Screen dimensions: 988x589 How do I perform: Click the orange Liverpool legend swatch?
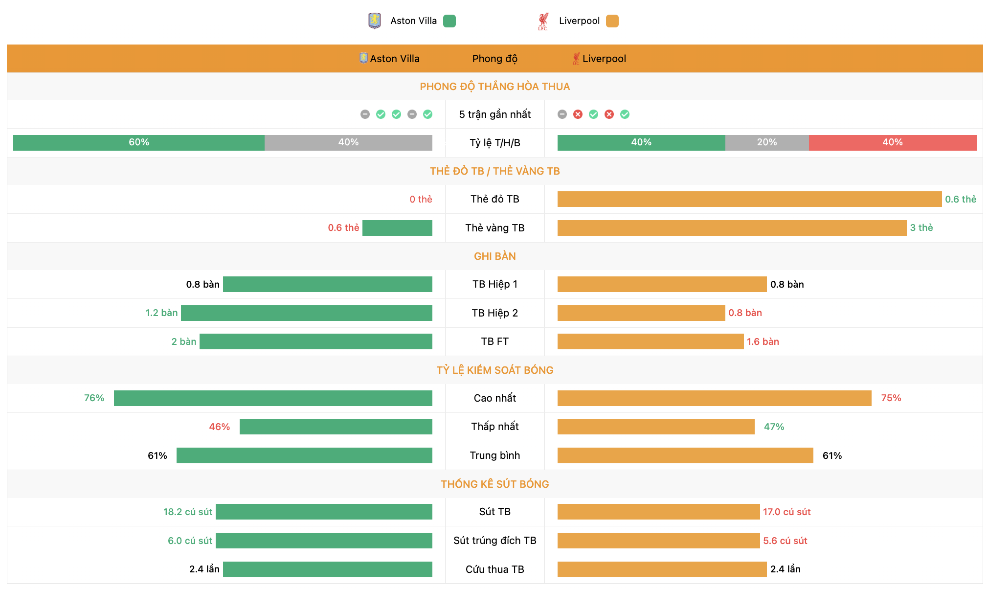pyautogui.click(x=612, y=21)
